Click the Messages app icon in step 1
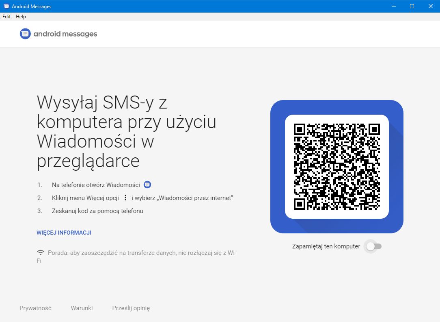This screenshot has height=322, width=440. pos(147,185)
